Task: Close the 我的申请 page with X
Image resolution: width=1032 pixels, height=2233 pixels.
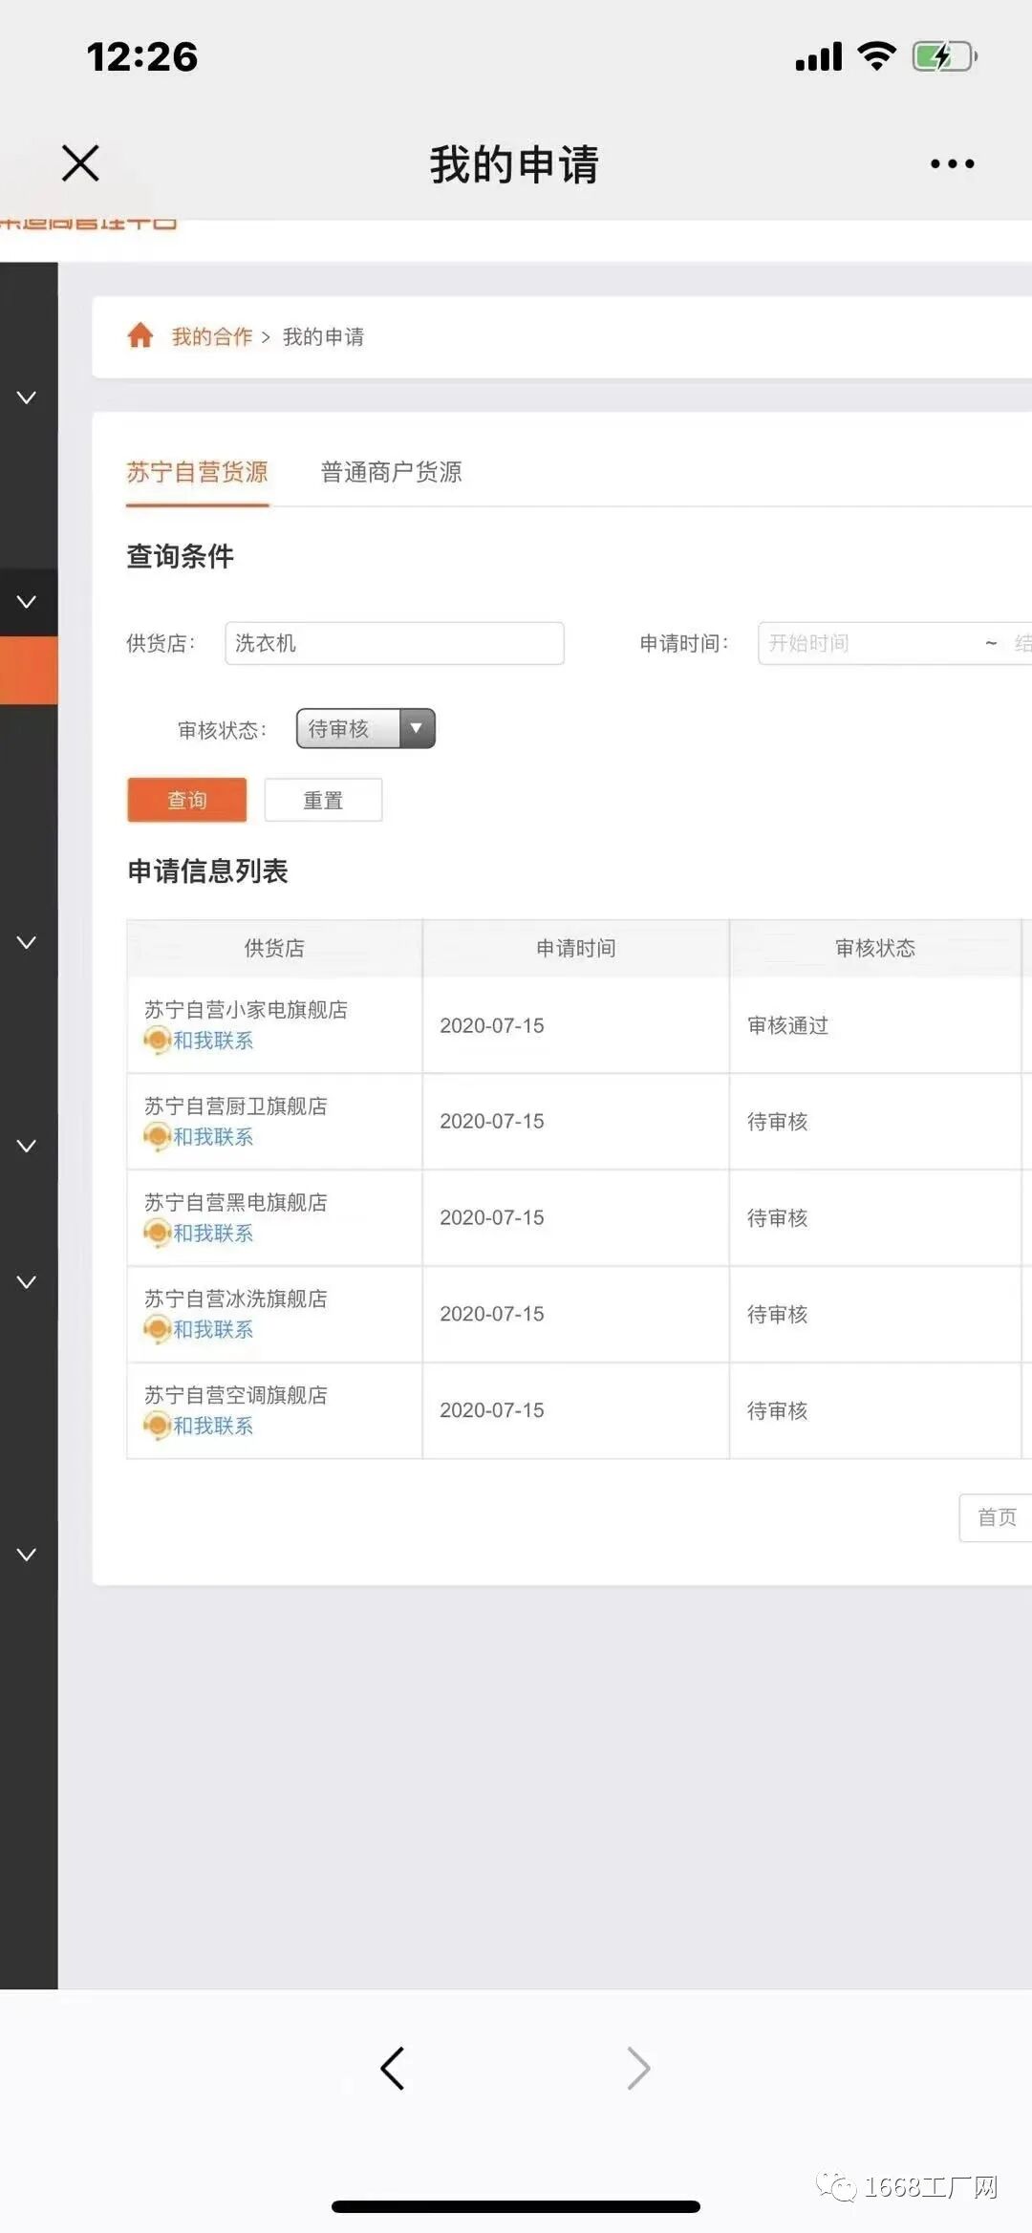Action: click(80, 163)
